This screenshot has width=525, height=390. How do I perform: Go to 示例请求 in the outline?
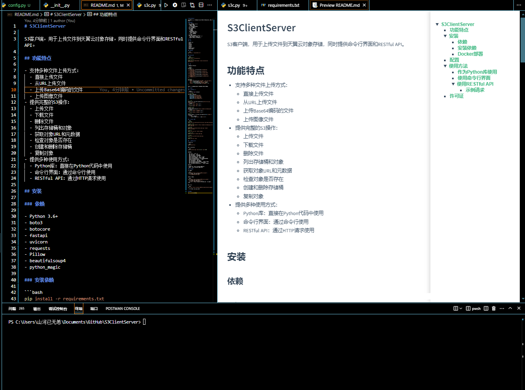tap(475, 90)
